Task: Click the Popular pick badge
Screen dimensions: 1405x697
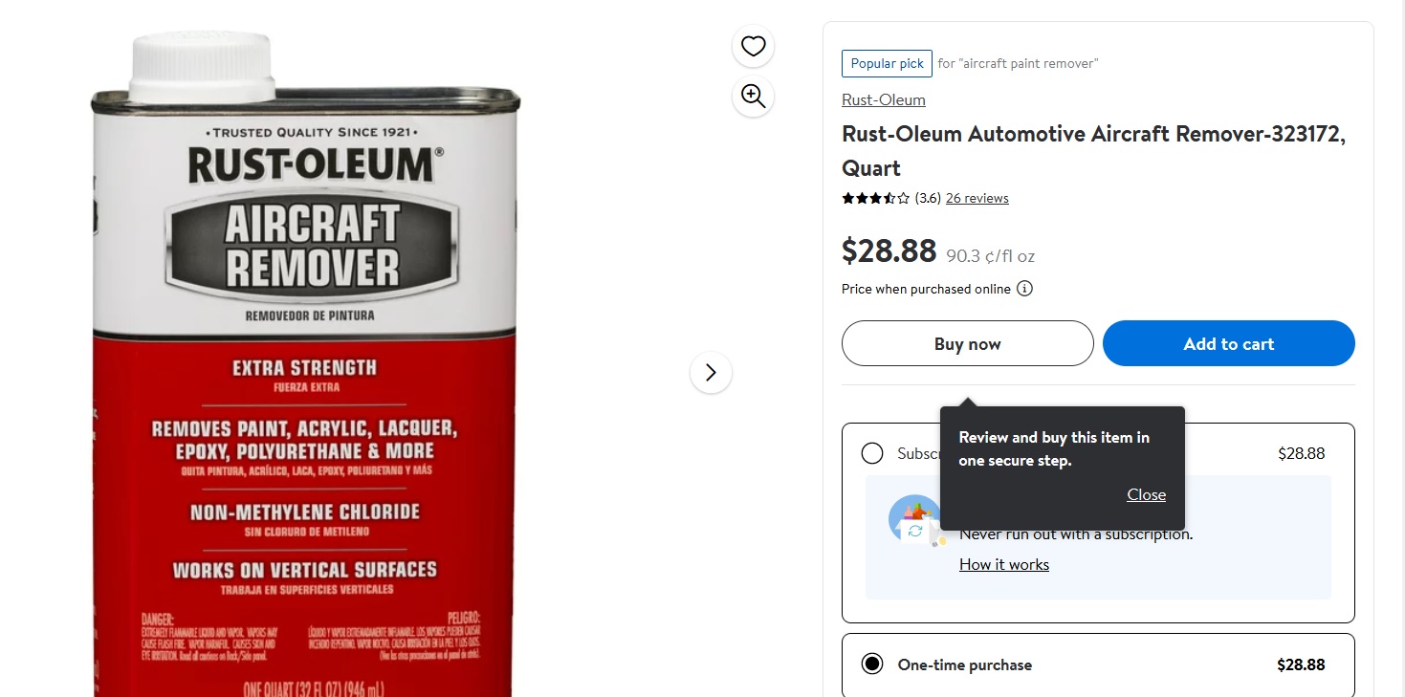Action: [887, 64]
